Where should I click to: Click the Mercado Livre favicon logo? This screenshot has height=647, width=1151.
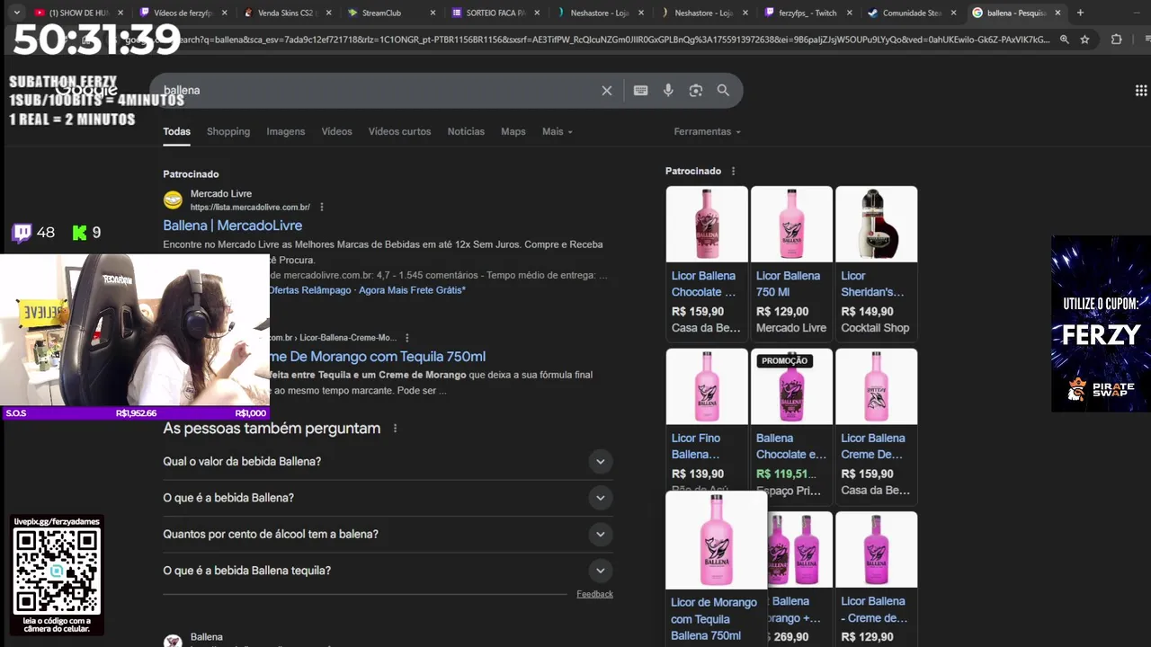coord(173,199)
